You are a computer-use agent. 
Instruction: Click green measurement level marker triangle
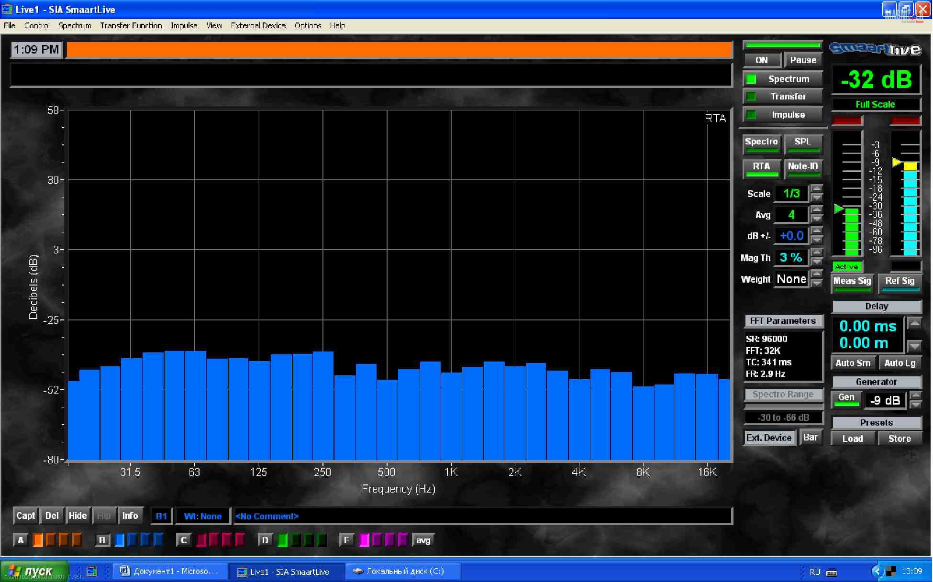pyautogui.click(x=838, y=209)
